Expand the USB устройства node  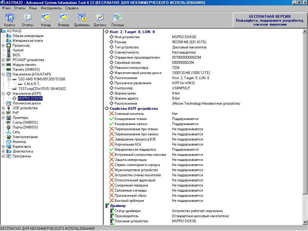pyautogui.click(x=3, y=108)
